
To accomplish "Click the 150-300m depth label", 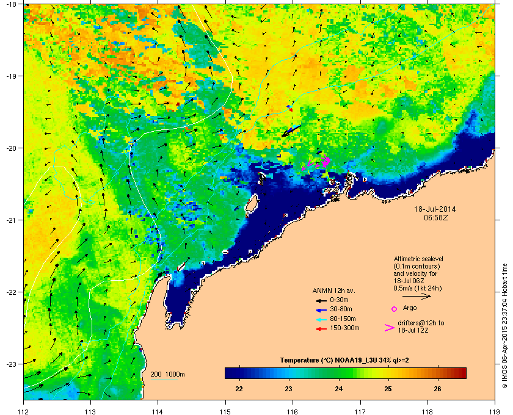I will pyautogui.click(x=344, y=328).
